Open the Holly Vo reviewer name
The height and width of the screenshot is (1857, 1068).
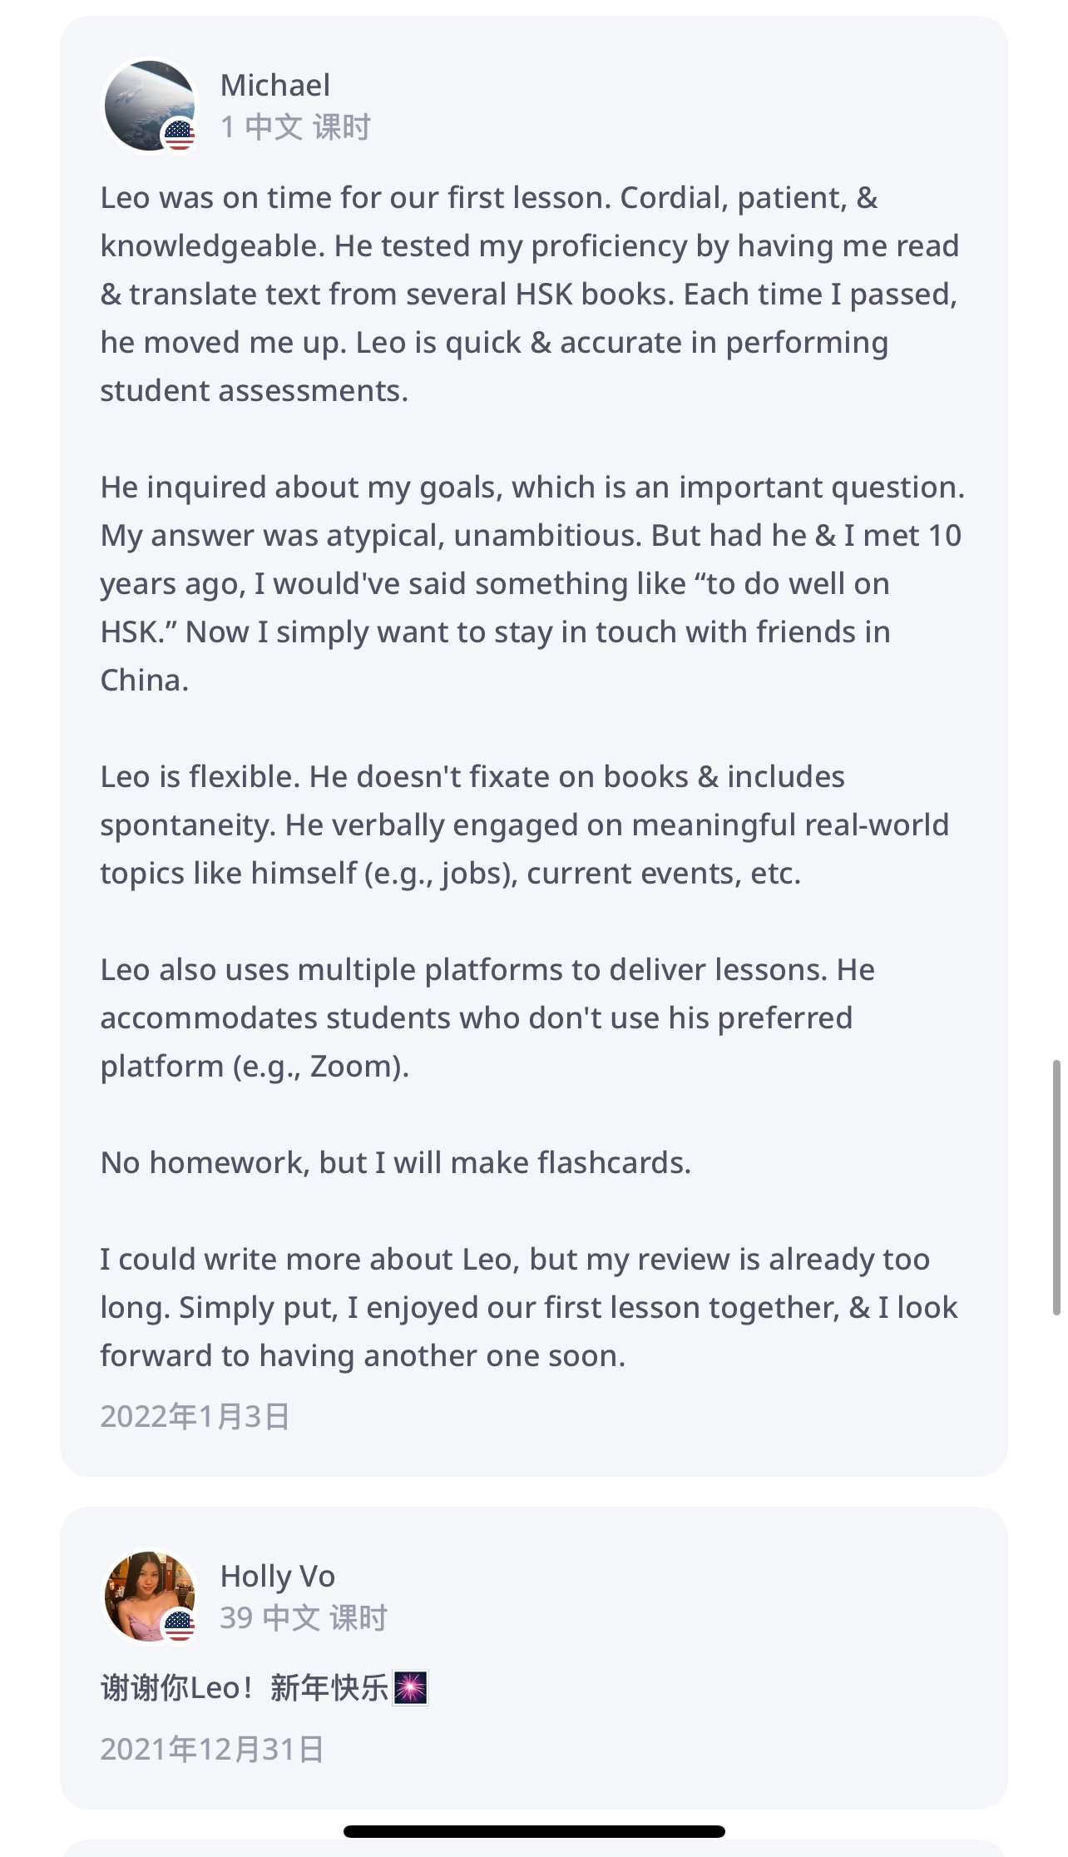(277, 1576)
